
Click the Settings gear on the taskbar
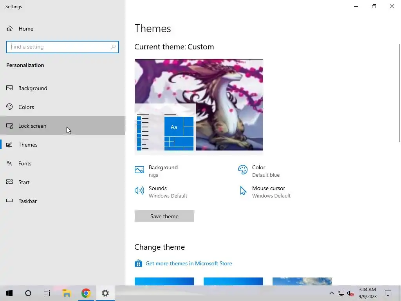[x=105, y=293]
